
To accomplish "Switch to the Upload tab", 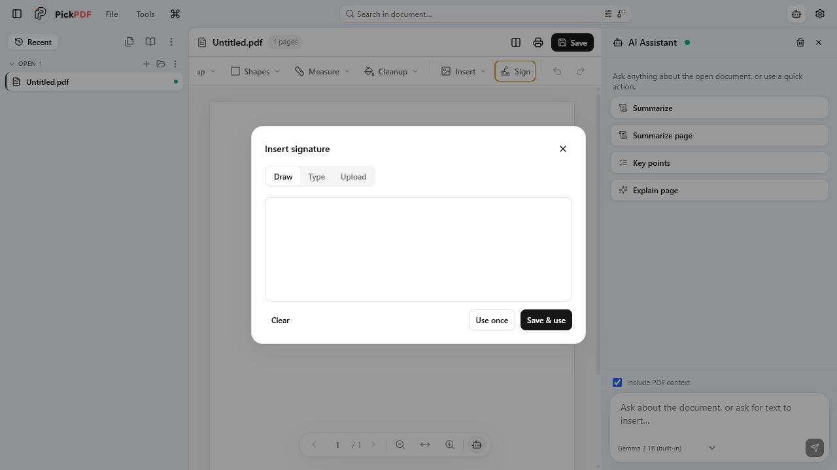I will [x=353, y=176].
